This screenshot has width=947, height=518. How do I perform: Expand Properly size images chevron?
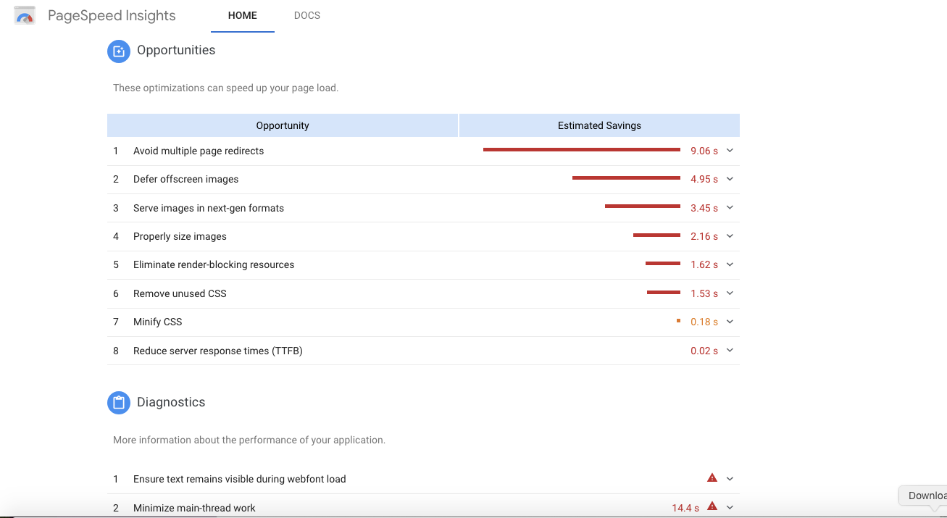pyautogui.click(x=730, y=236)
